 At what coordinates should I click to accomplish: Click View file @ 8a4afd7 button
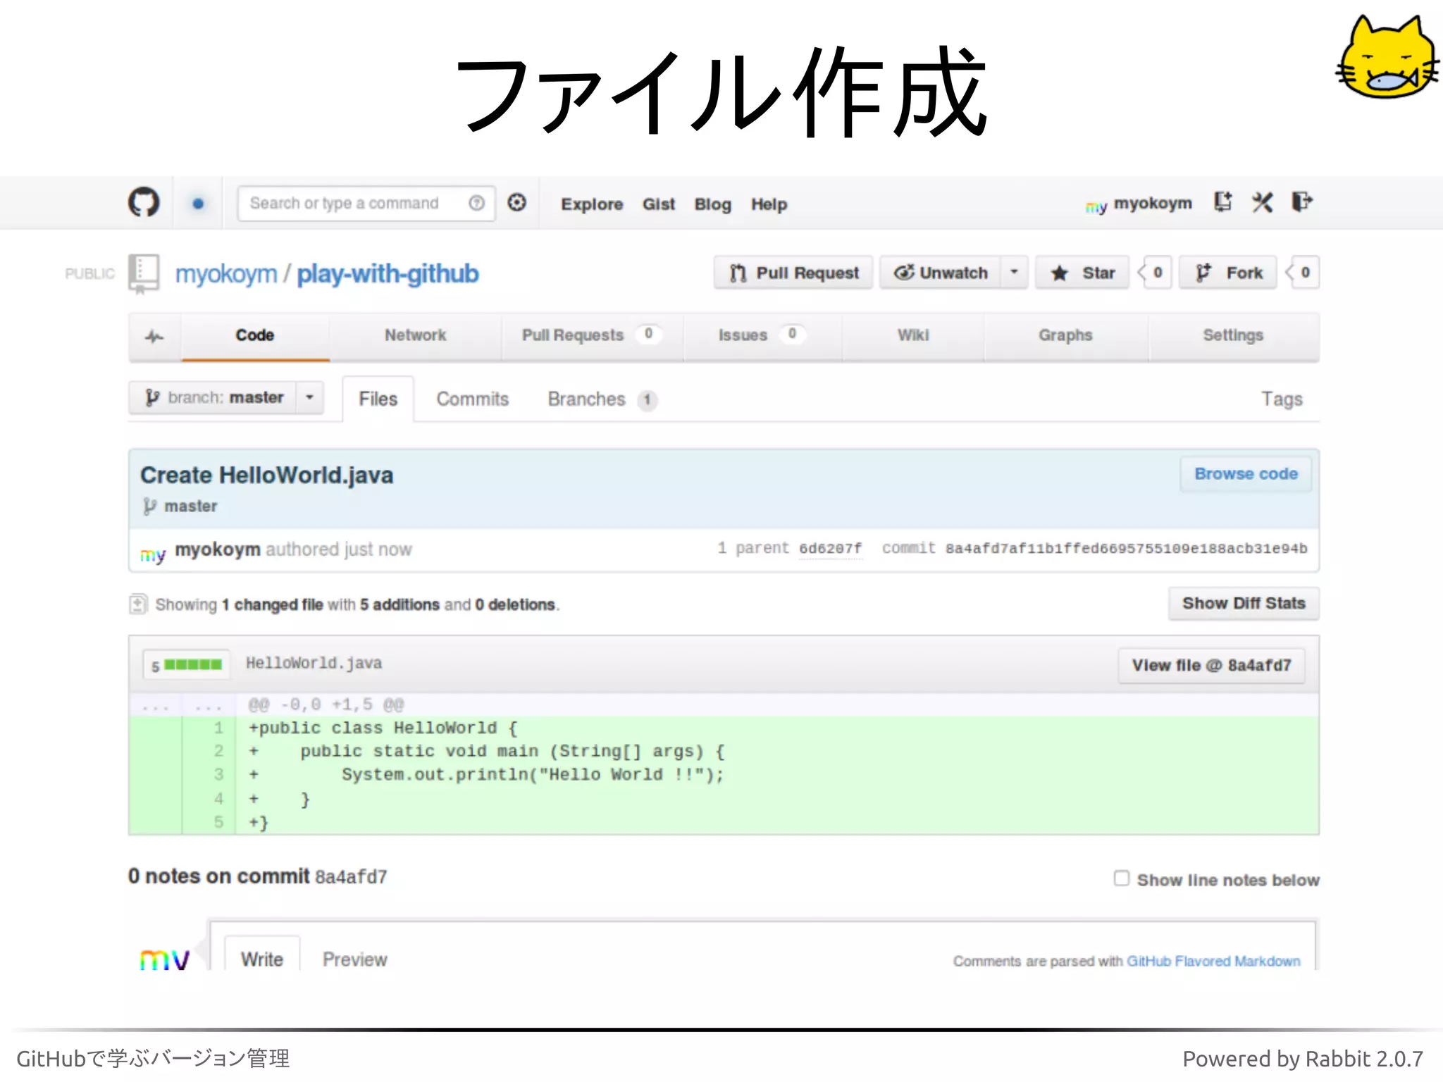(x=1211, y=666)
